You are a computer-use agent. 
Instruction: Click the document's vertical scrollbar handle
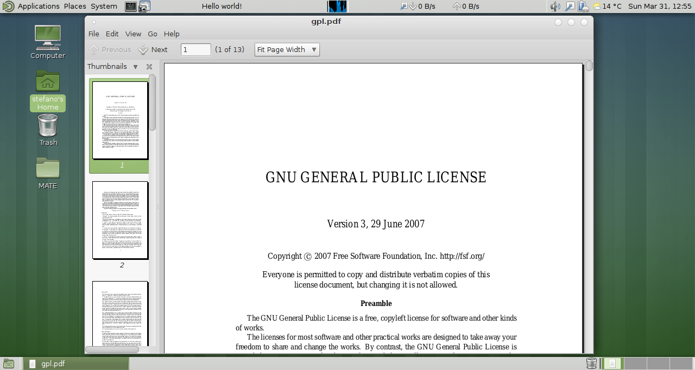tap(589, 66)
